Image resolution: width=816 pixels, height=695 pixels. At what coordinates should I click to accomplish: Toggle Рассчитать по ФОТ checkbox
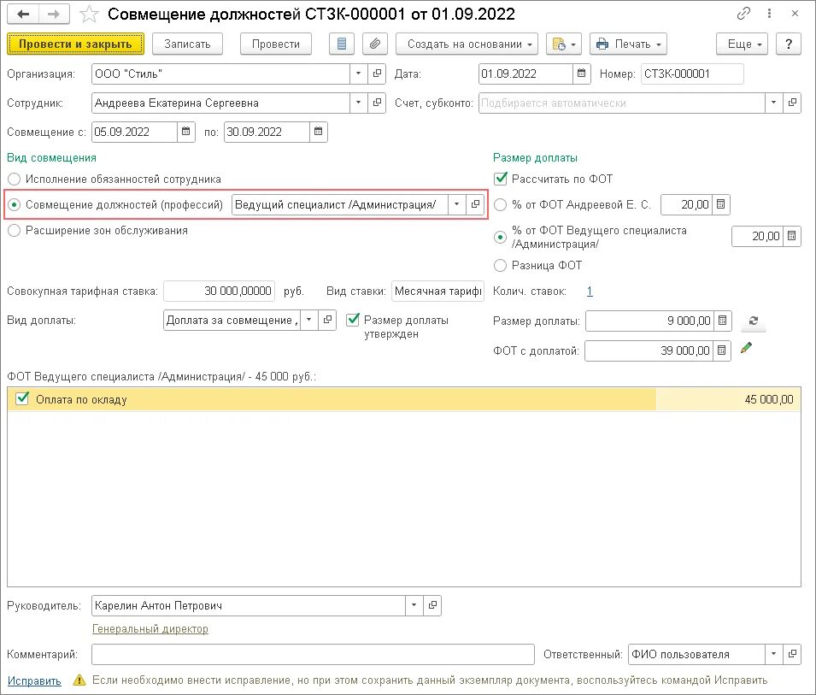501,179
